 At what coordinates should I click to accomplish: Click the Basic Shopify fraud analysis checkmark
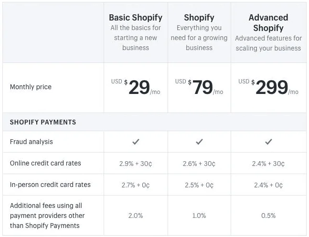tap(136, 142)
